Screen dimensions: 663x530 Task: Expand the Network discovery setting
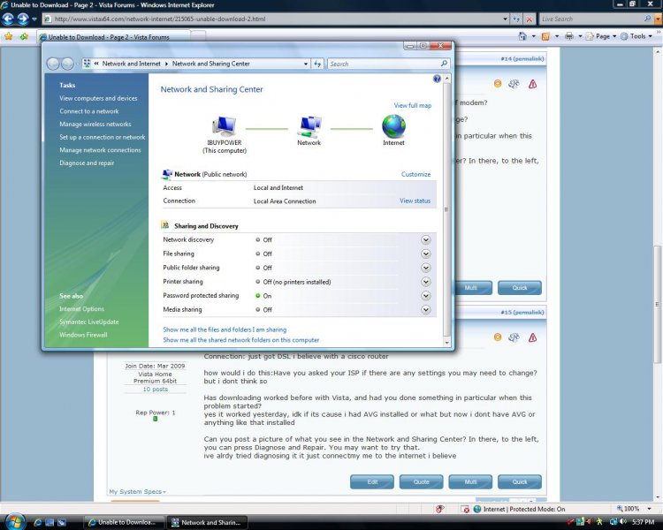tap(426, 240)
